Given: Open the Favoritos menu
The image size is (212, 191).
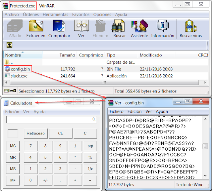Looking at the screenshot, I should tap(81, 15).
